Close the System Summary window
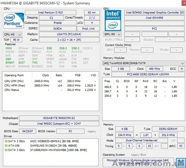186x168 pixels. coord(184,3)
